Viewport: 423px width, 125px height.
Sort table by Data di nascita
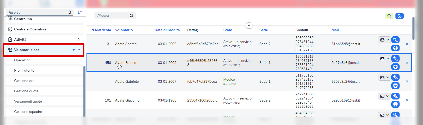pyautogui.click(x=167, y=30)
